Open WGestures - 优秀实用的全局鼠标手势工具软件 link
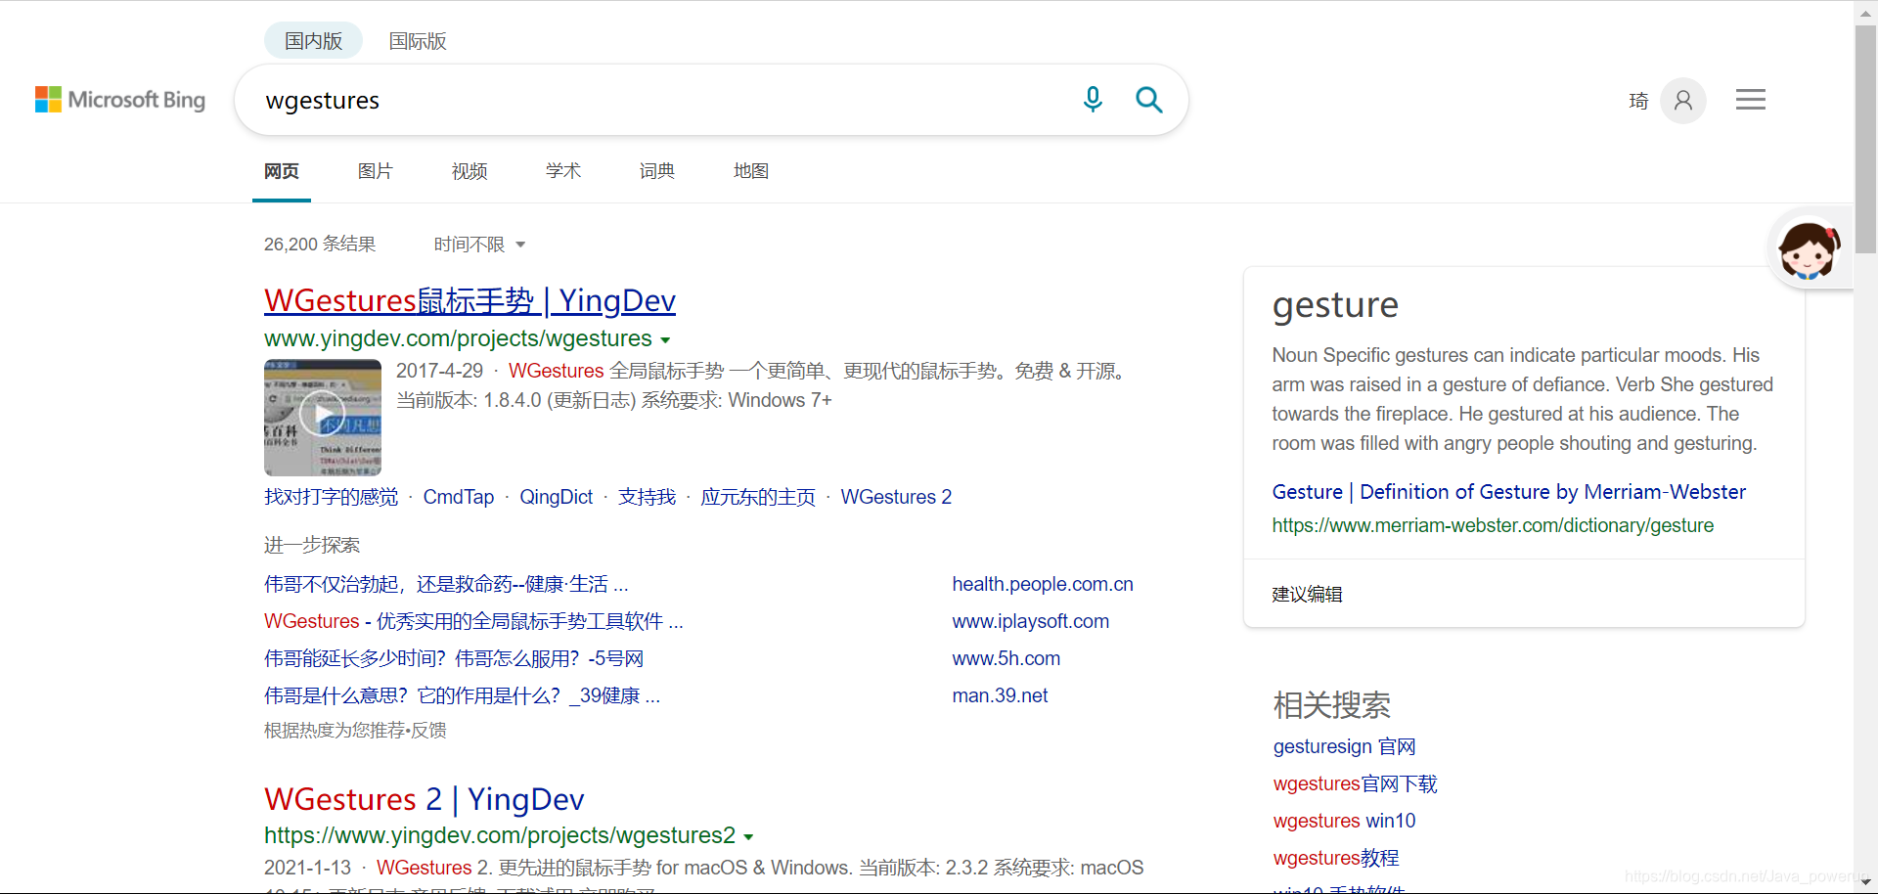 473,621
